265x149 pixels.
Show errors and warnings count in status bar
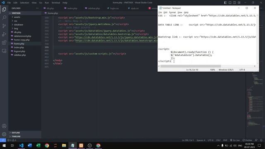tap(12, 140)
